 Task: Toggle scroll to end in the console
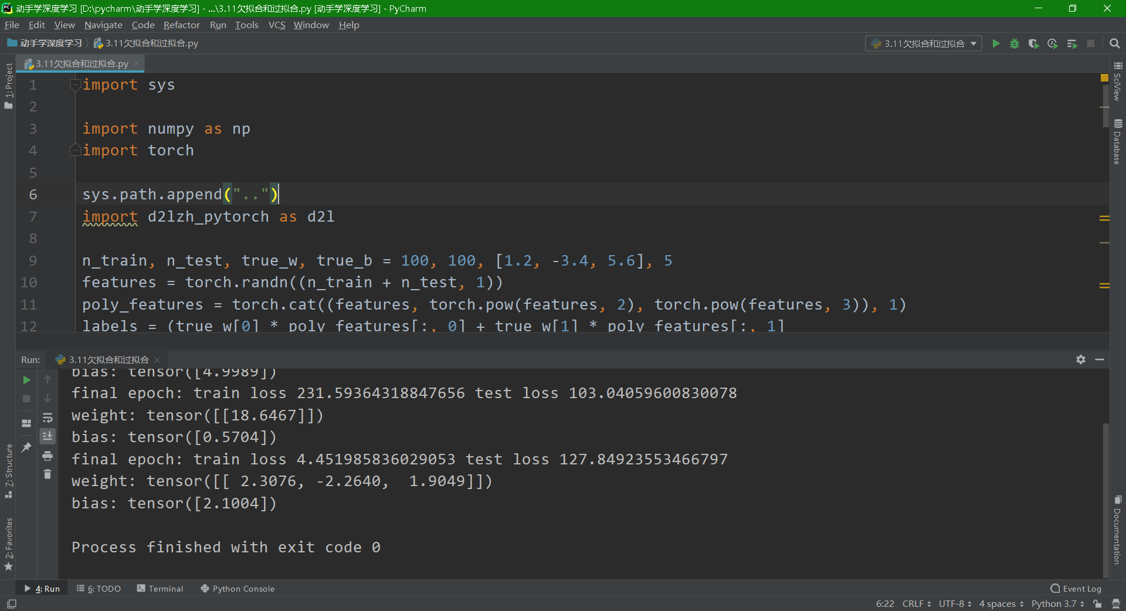(48, 436)
